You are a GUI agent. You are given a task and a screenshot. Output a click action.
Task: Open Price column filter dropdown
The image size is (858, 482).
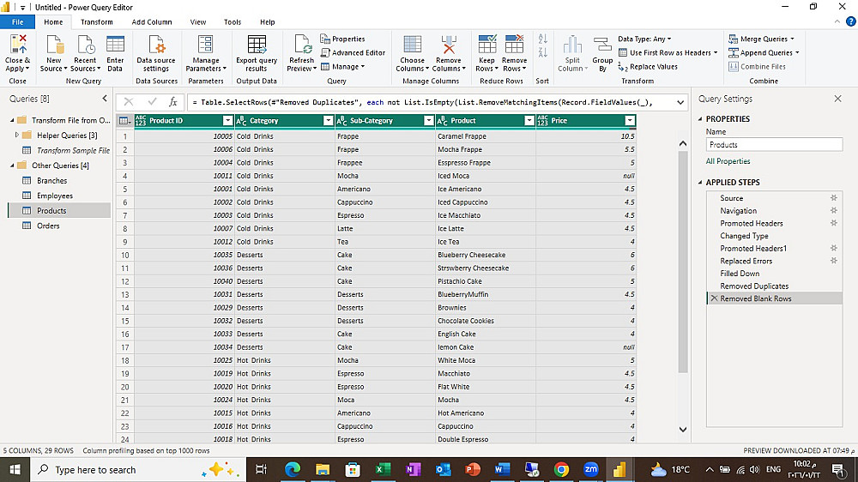click(x=629, y=121)
